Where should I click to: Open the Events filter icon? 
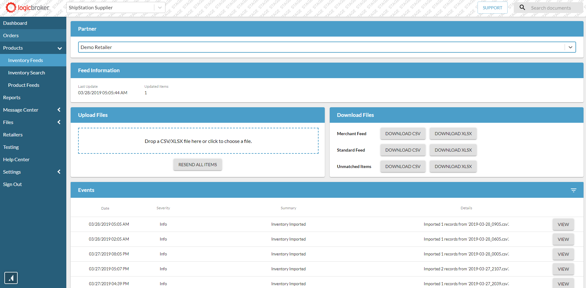(574, 190)
